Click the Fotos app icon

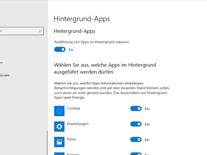point(59,142)
